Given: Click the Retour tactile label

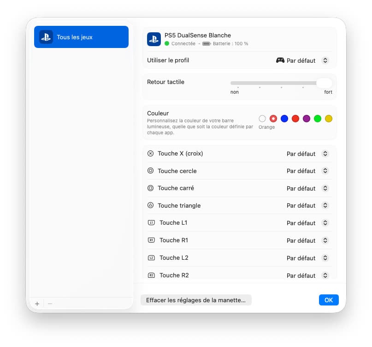Looking at the screenshot, I should tap(165, 82).
